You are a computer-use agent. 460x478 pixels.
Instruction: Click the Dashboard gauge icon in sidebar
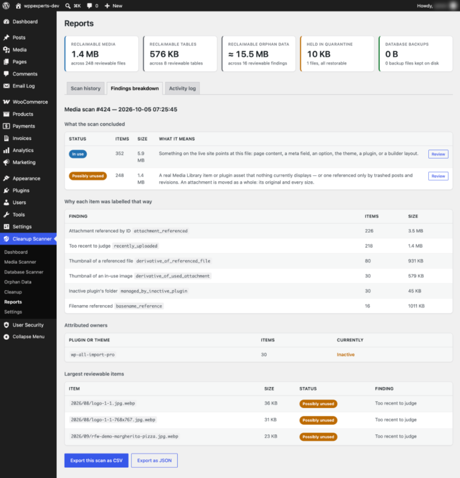tap(7, 22)
